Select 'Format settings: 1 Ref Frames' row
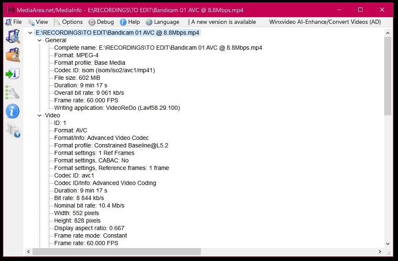Viewport: 398px width, 261px height. 94,153
